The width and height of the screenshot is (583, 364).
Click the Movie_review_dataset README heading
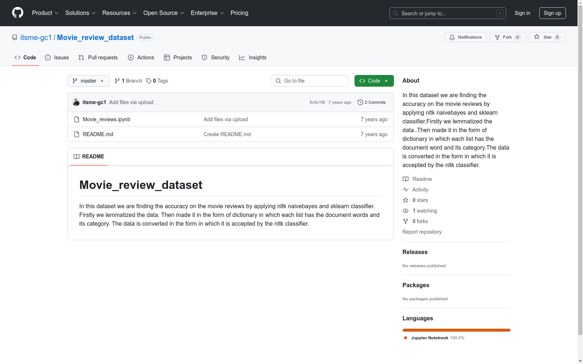[x=141, y=185]
